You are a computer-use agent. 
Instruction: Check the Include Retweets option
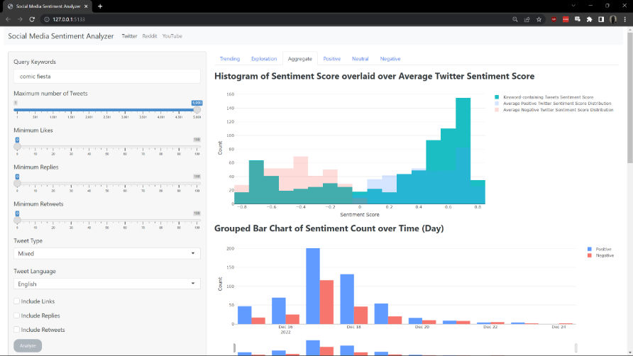pos(17,330)
